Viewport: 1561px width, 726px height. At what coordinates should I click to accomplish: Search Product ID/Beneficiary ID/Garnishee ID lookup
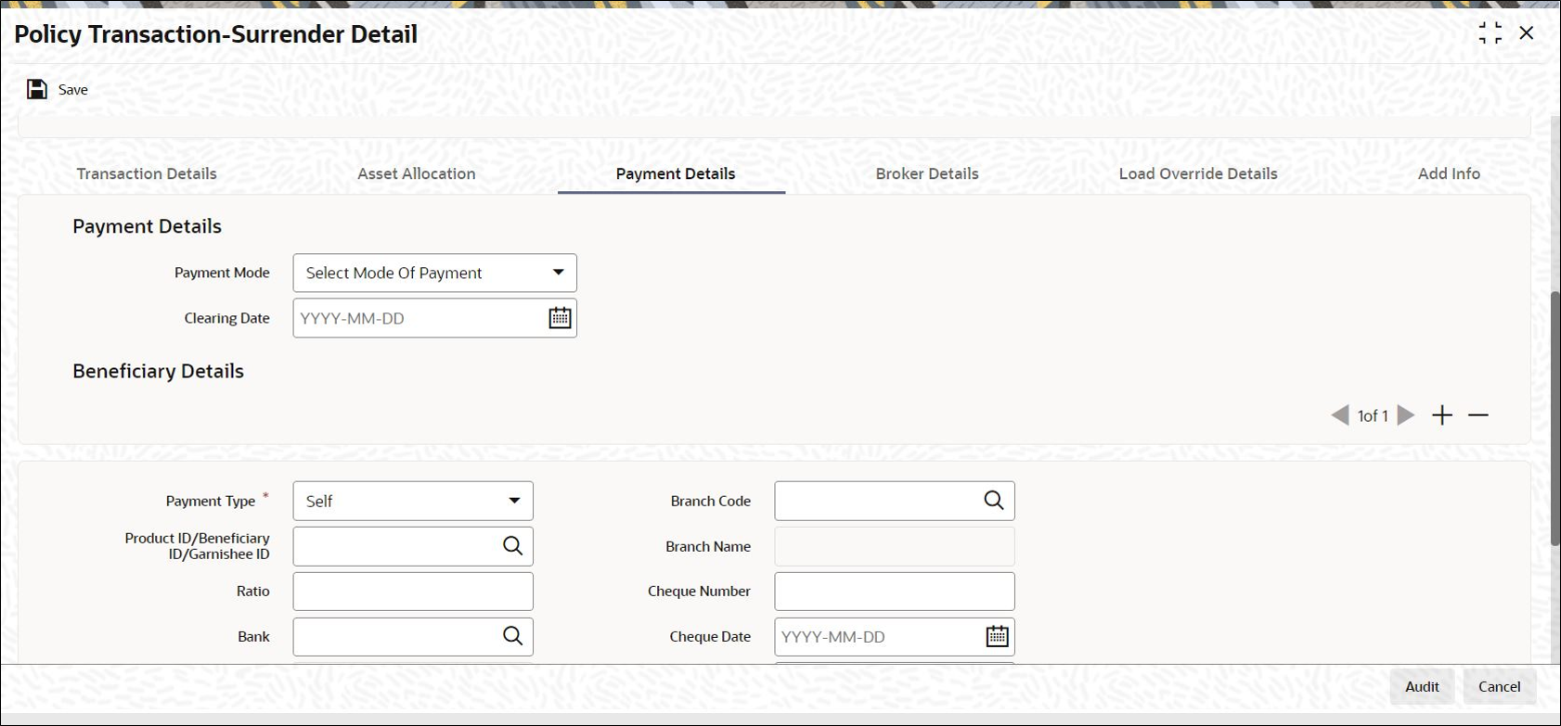(x=513, y=546)
